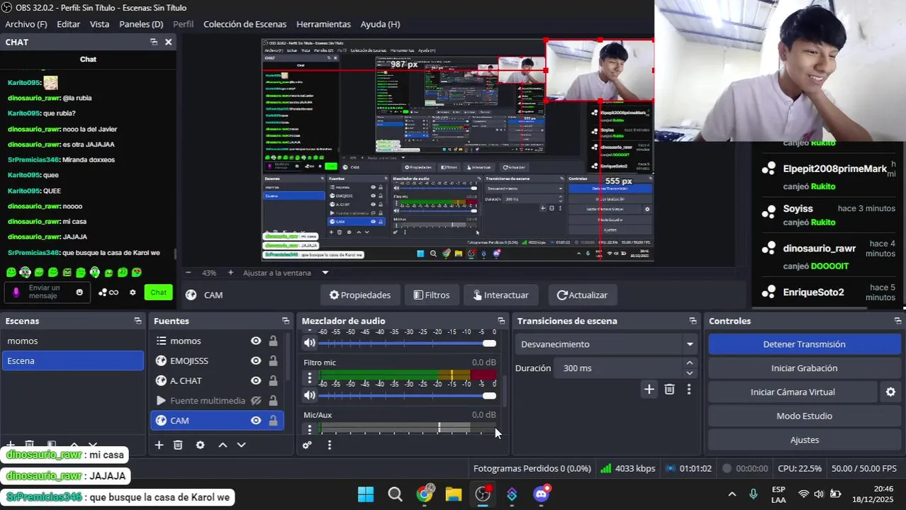Screen dimensions: 906x510
Task: Hide the A. CHAT source
Action: (x=256, y=380)
